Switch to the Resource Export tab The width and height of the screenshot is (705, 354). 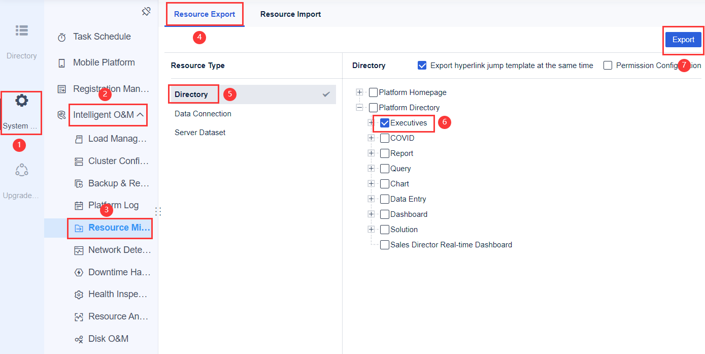(205, 14)
